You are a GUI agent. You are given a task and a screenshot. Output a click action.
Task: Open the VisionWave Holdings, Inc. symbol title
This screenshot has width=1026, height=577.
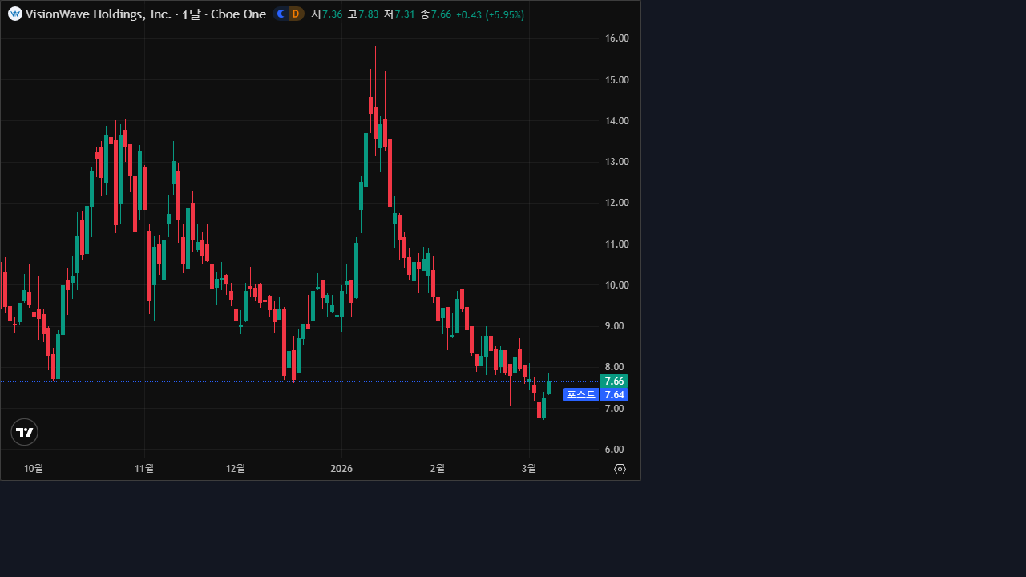tap(99, 14)
